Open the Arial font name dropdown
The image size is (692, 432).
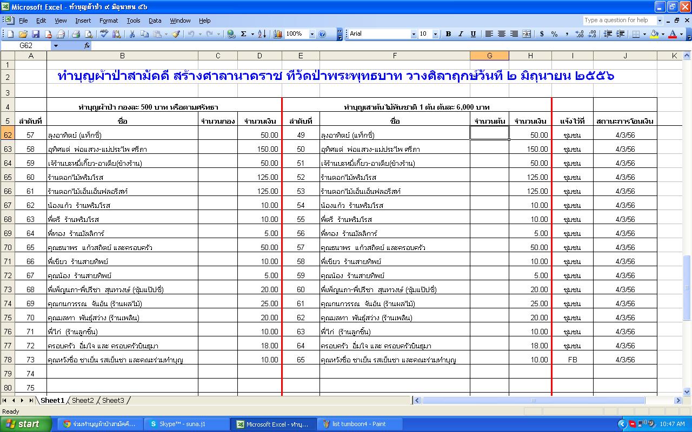tap(414, 34)
